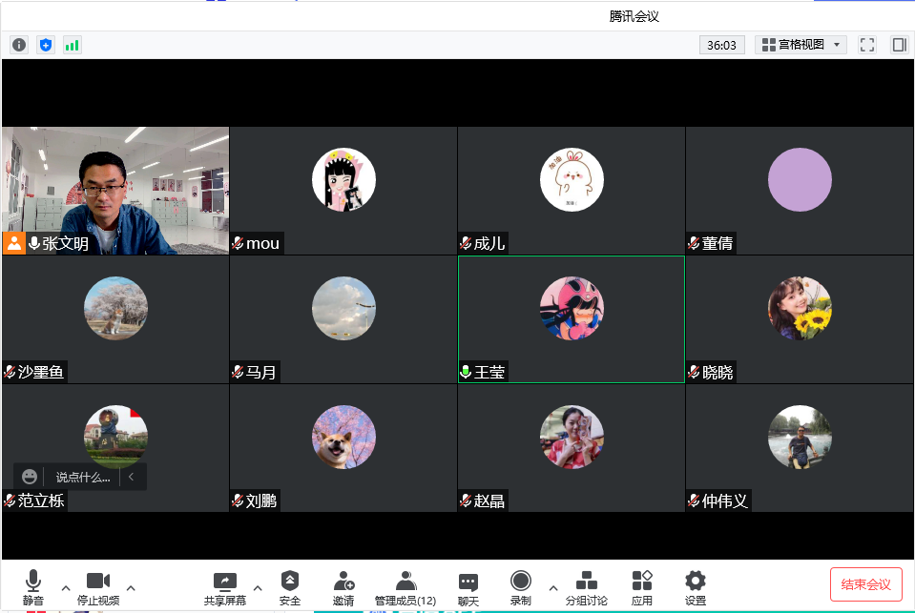Expand options arrow beside 共享屏幕

point(258,587)
